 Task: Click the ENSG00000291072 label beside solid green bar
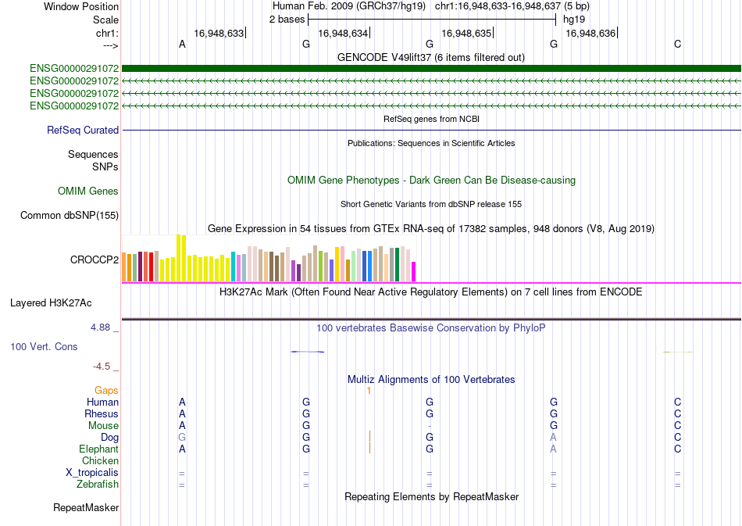(74, 69)
